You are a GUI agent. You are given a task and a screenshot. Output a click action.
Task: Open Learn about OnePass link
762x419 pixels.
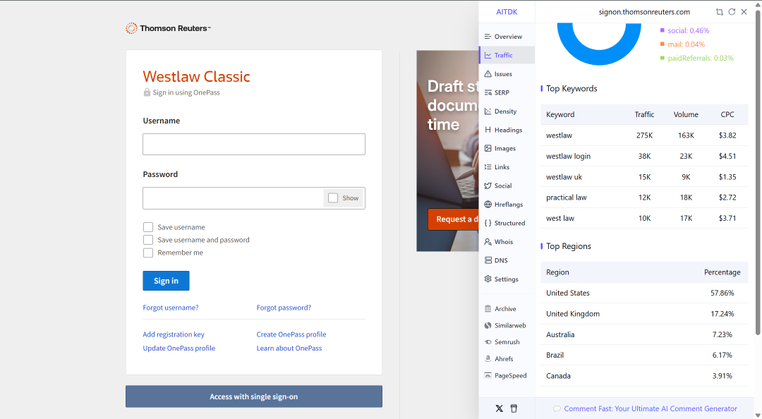pos(289,348)
